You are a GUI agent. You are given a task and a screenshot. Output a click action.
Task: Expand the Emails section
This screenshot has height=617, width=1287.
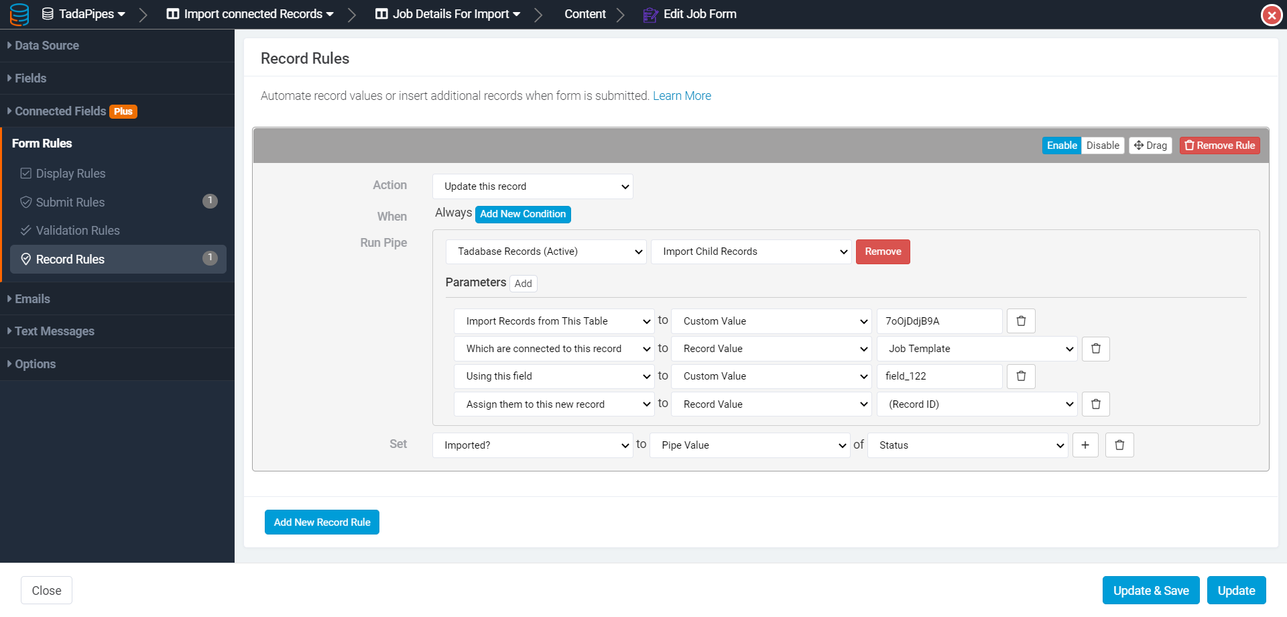click(117, 299)
